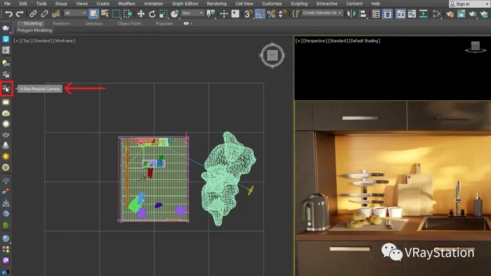Open Render Setup teapot icon

tap(450, 14)
